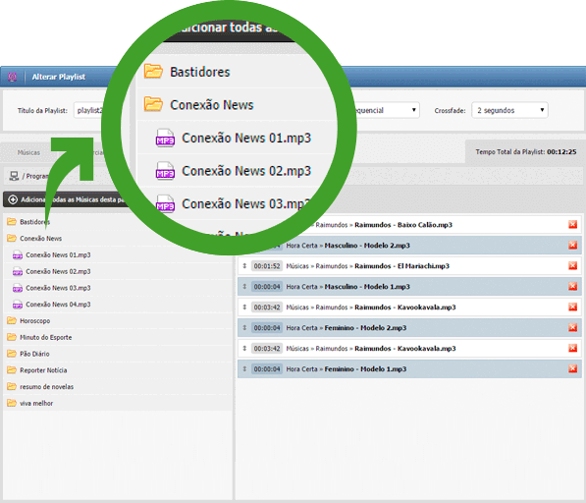The width and height of the screenshot is (586, 503).
Task: Open the Reporter Notícia folder
Action: 43,370
